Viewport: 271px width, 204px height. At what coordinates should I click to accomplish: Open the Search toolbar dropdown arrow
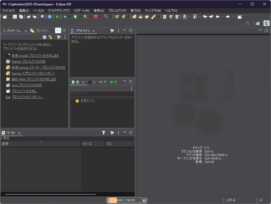click(x=158, y=17)
